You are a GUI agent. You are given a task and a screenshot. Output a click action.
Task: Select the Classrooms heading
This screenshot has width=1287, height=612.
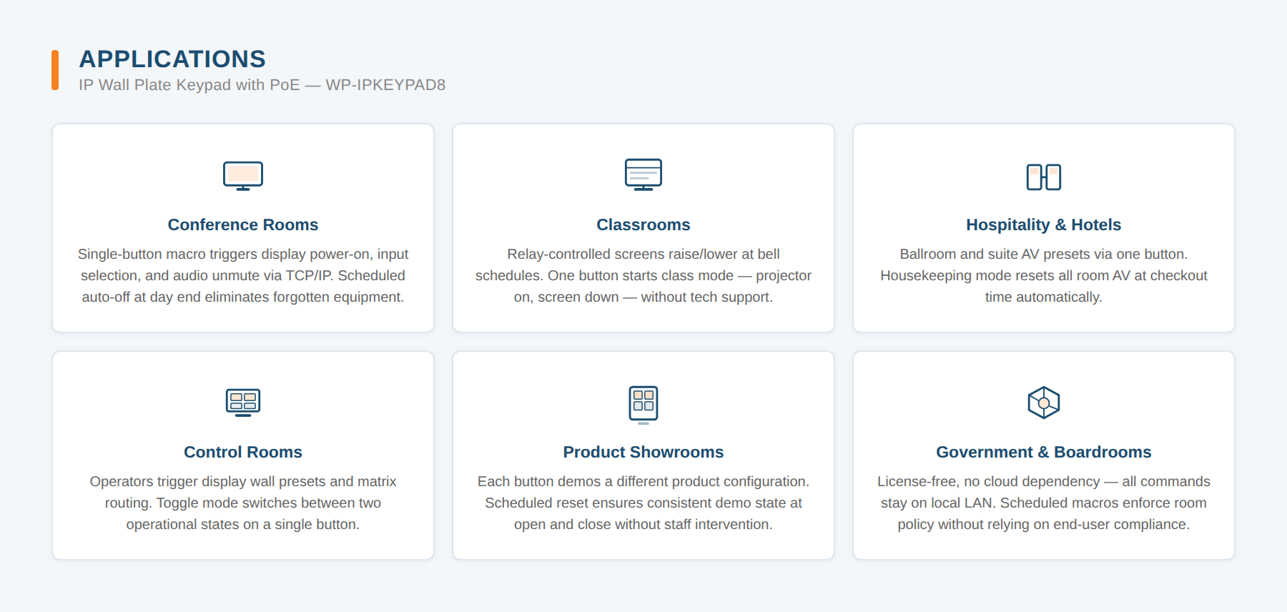tap(643, 224)
